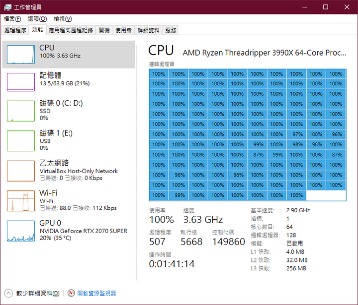Open the 服務 tab
The width and height of the screenshot is (358, 305).
[171, 30]
